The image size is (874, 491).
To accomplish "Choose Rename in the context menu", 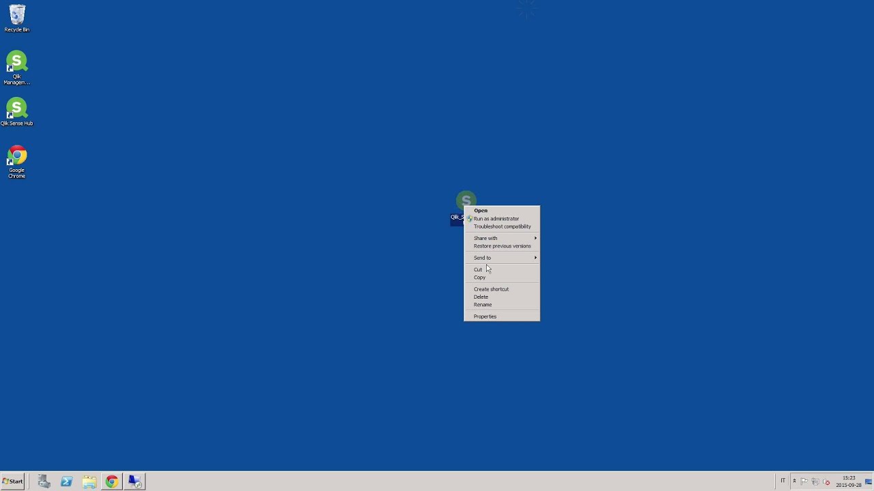I will [x=502, y=305].
